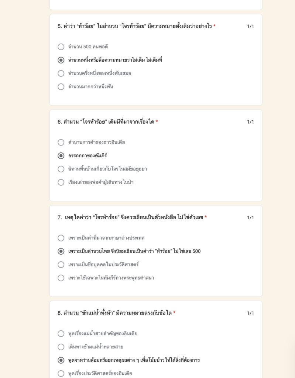Choose "เพราะเป็นชื่อบุคคลในประวัติศาสตร์" radio button

(61, 264)
